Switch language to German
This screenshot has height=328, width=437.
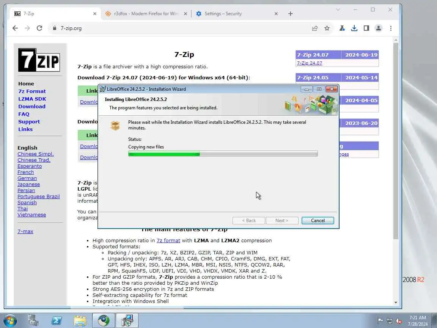[27, 178]
